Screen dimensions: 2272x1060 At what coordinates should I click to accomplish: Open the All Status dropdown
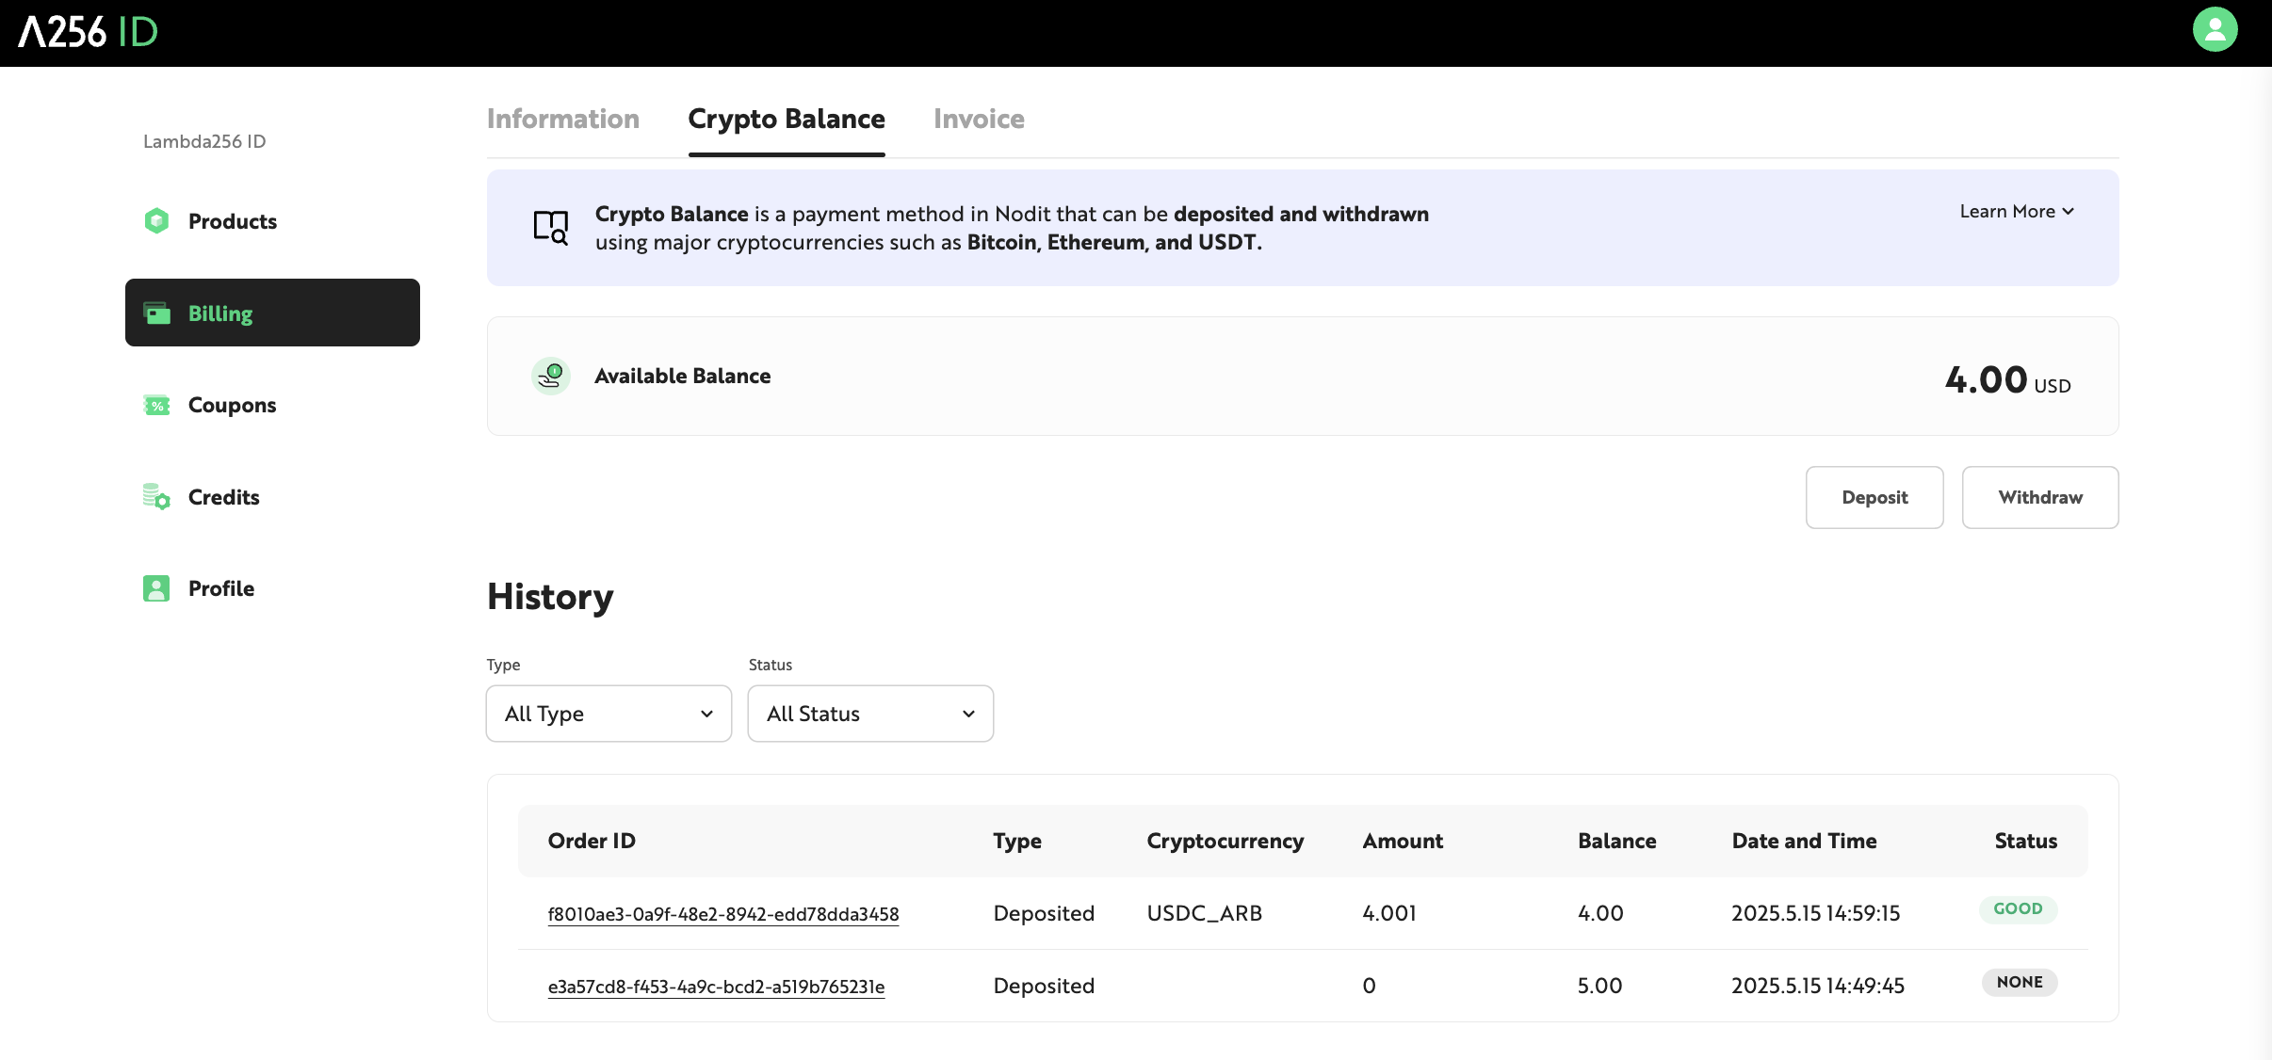pyautogui.click(x=870, y=714)
